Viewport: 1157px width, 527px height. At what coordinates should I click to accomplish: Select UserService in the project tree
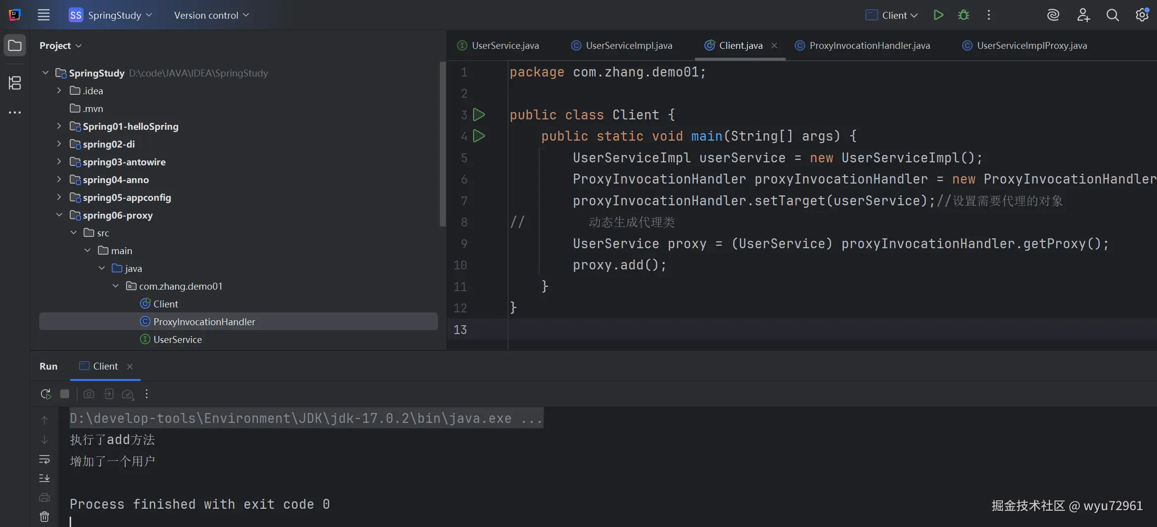point(177,339)
